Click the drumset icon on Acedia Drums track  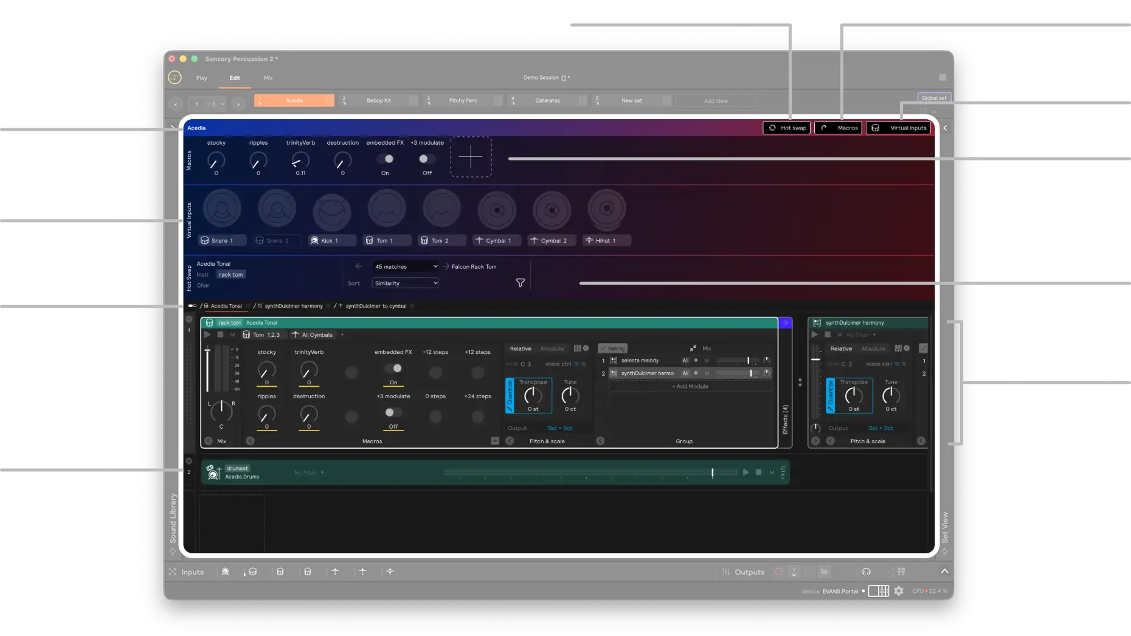[x=214, y=472]
